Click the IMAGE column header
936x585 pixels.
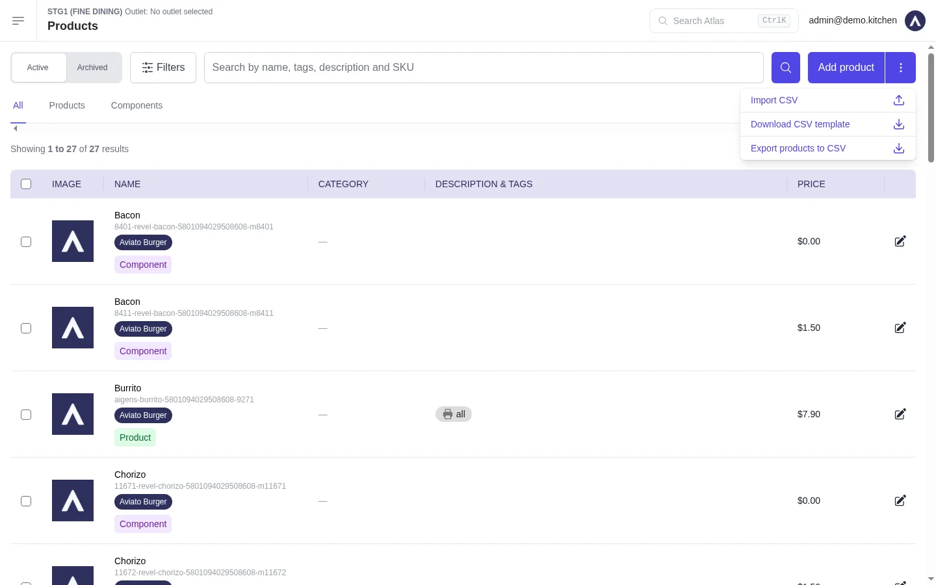(x=66, y=184)
